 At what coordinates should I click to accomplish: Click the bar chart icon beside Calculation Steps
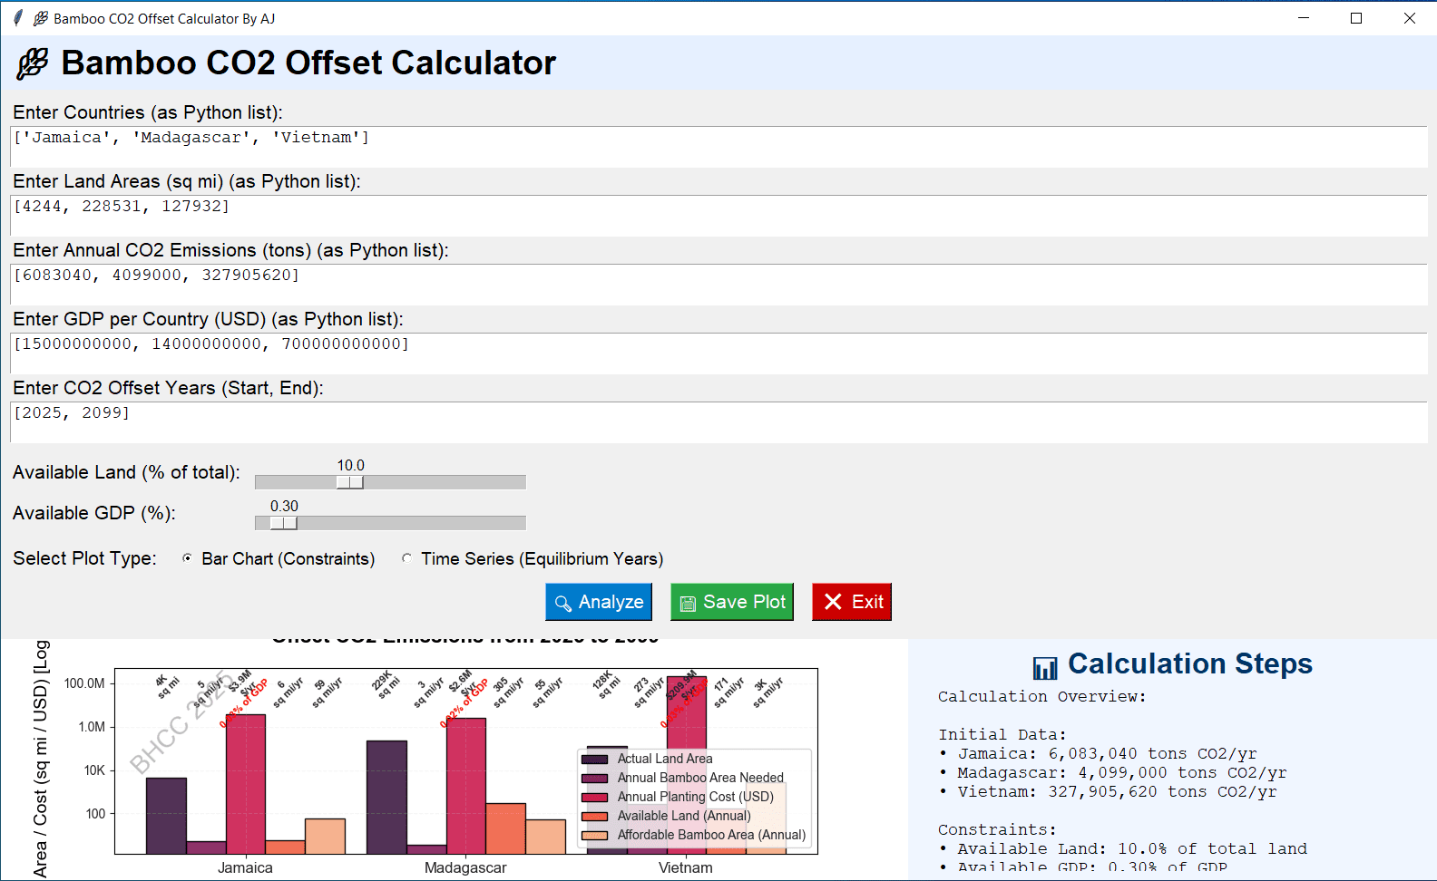(1045, 668)
